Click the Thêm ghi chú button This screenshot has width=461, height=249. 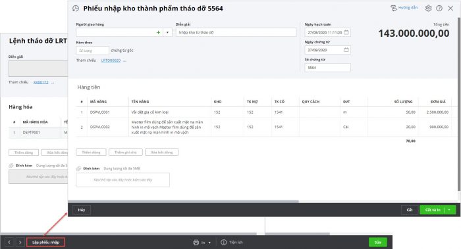click(x=126, y=152)
